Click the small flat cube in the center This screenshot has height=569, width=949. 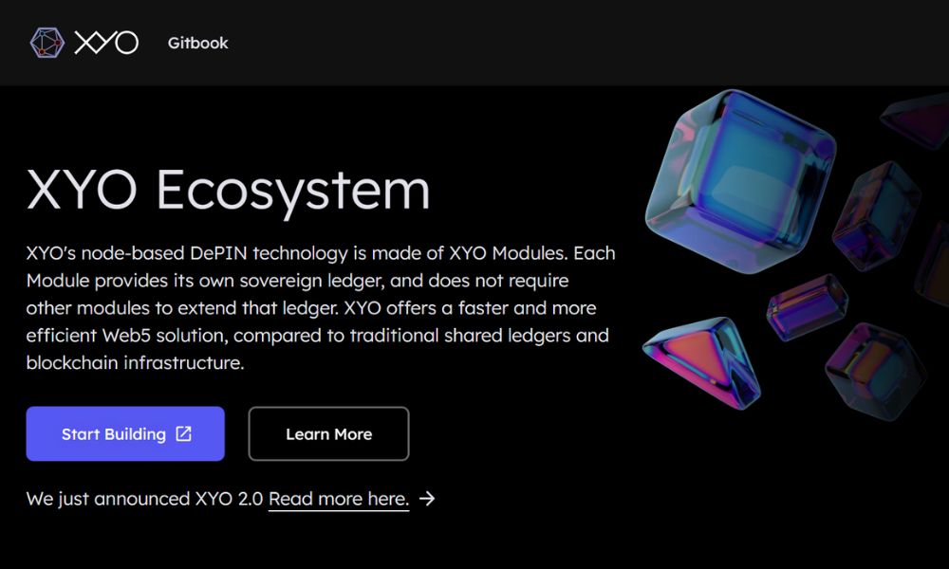coord(806,304)
